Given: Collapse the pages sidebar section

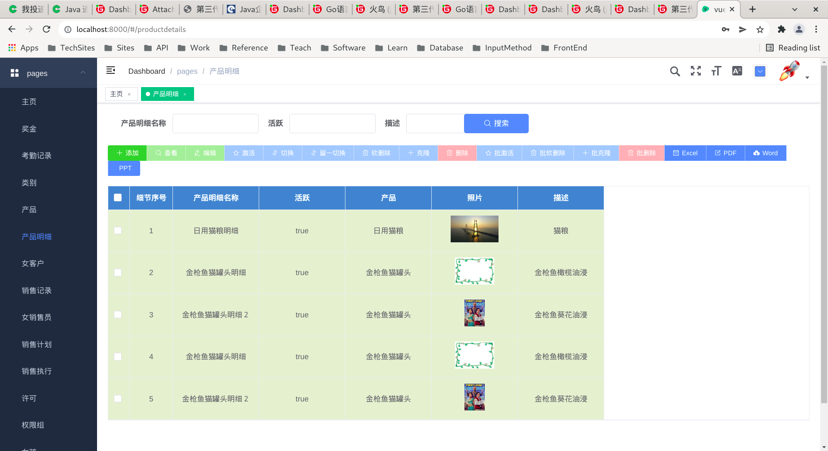Looking at the screenshot, I should pos(82,73).
